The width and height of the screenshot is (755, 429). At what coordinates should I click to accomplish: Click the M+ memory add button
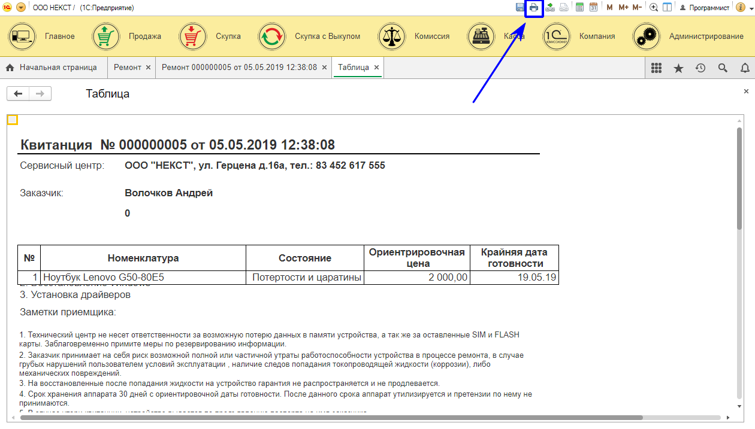tap(623, 8)
